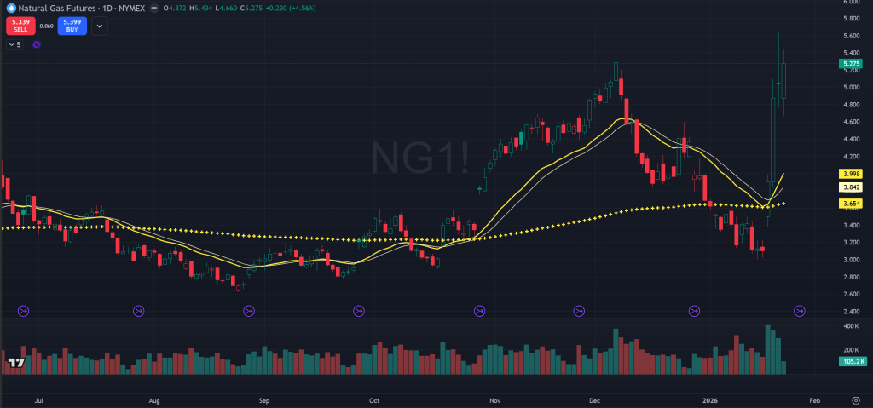This screenshot has width=873, height=408.
Task: Click the yellow 3.998 moving average label
Action: (850, 174)
